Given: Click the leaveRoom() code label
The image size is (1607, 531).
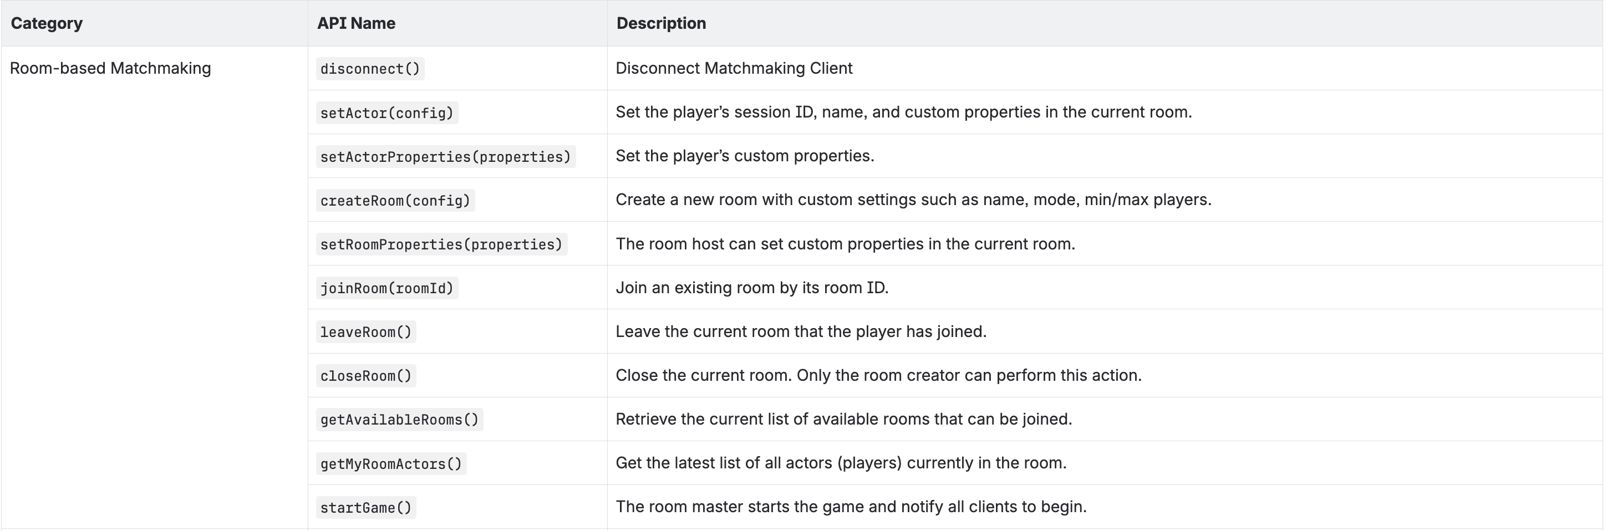Looking at the screenshot, I should (365, 332).
